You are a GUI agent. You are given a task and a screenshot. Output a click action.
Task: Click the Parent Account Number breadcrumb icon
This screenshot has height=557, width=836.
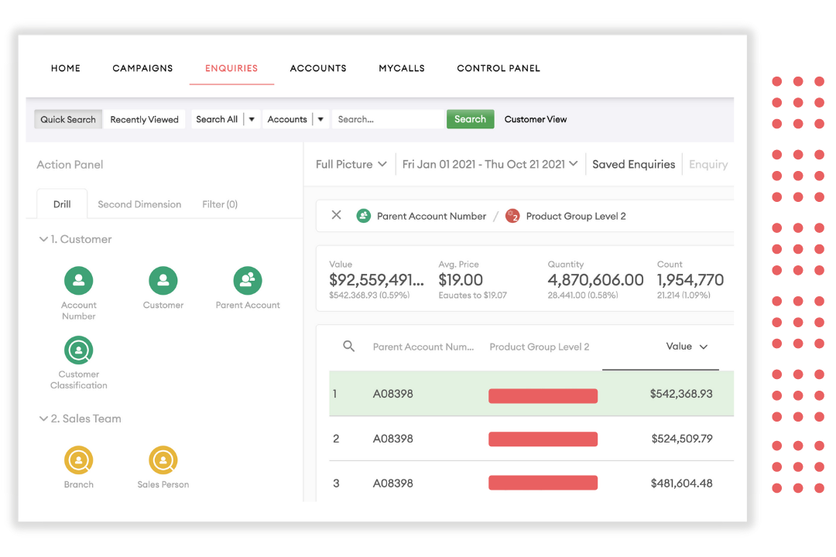click(x=364, y=216)
